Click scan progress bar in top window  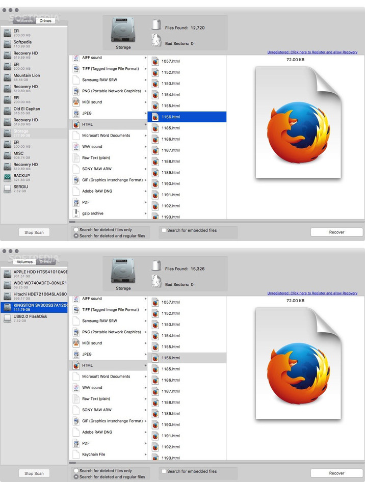[217, 221]
